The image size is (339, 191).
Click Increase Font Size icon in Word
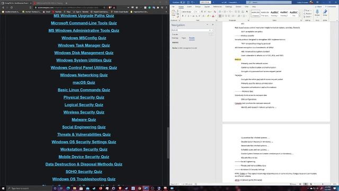pos(202,12)
